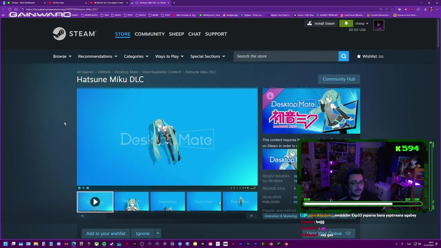
Task: Expand the Browse dropdown menu
Action: 62,56
